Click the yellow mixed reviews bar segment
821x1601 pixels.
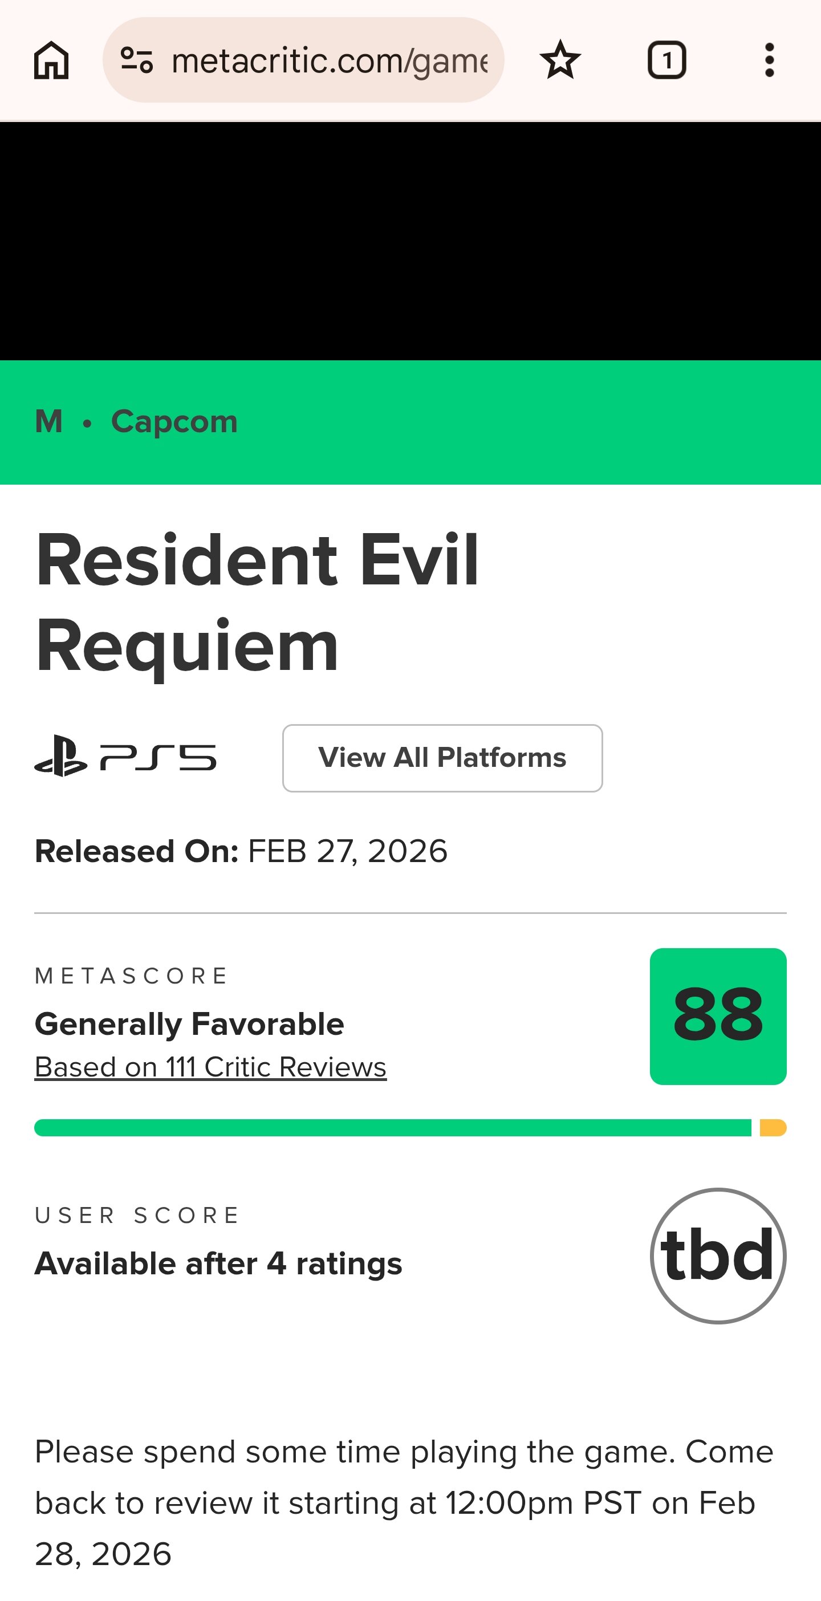tap(773, 1127)
